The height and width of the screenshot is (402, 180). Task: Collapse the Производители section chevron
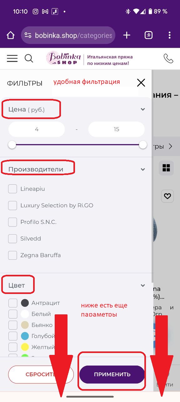143,169
